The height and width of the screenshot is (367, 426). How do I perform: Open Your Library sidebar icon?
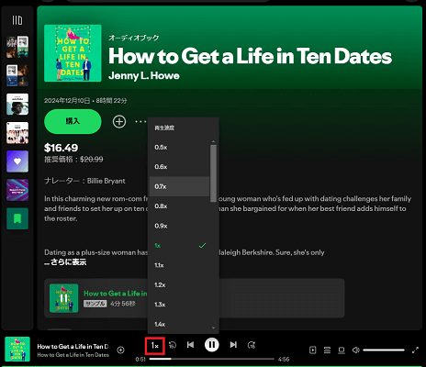click(17, 20)
